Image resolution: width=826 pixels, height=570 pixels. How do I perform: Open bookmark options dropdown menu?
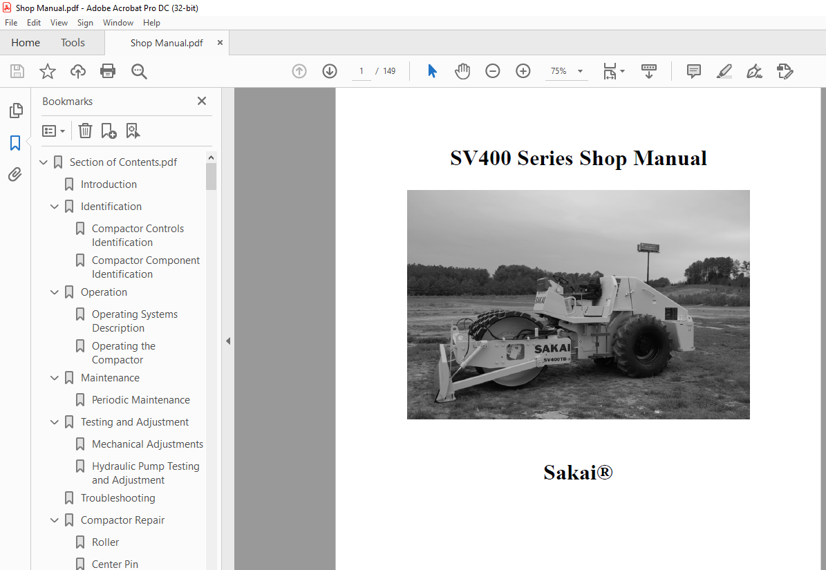point(53,131)
